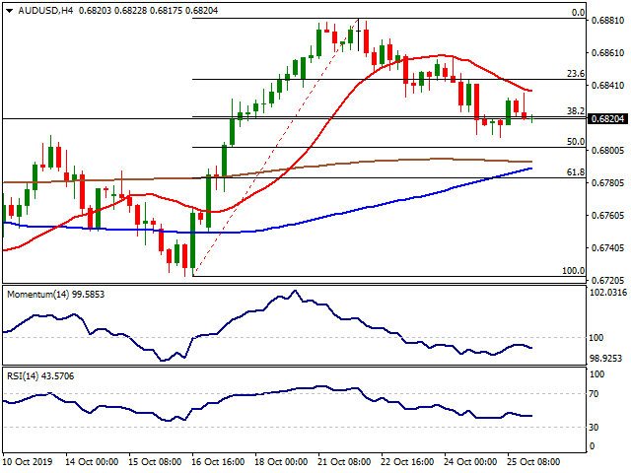Click the 61.8 Fibonacci level label

(x=576, y=172)
